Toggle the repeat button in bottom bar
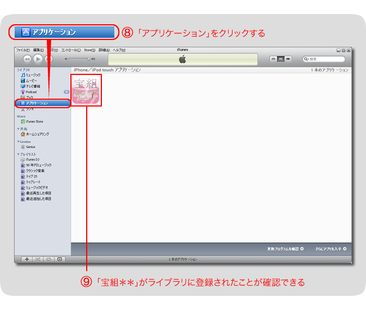Viewport: 366px width, 310px height. click(x=48, y=259)
